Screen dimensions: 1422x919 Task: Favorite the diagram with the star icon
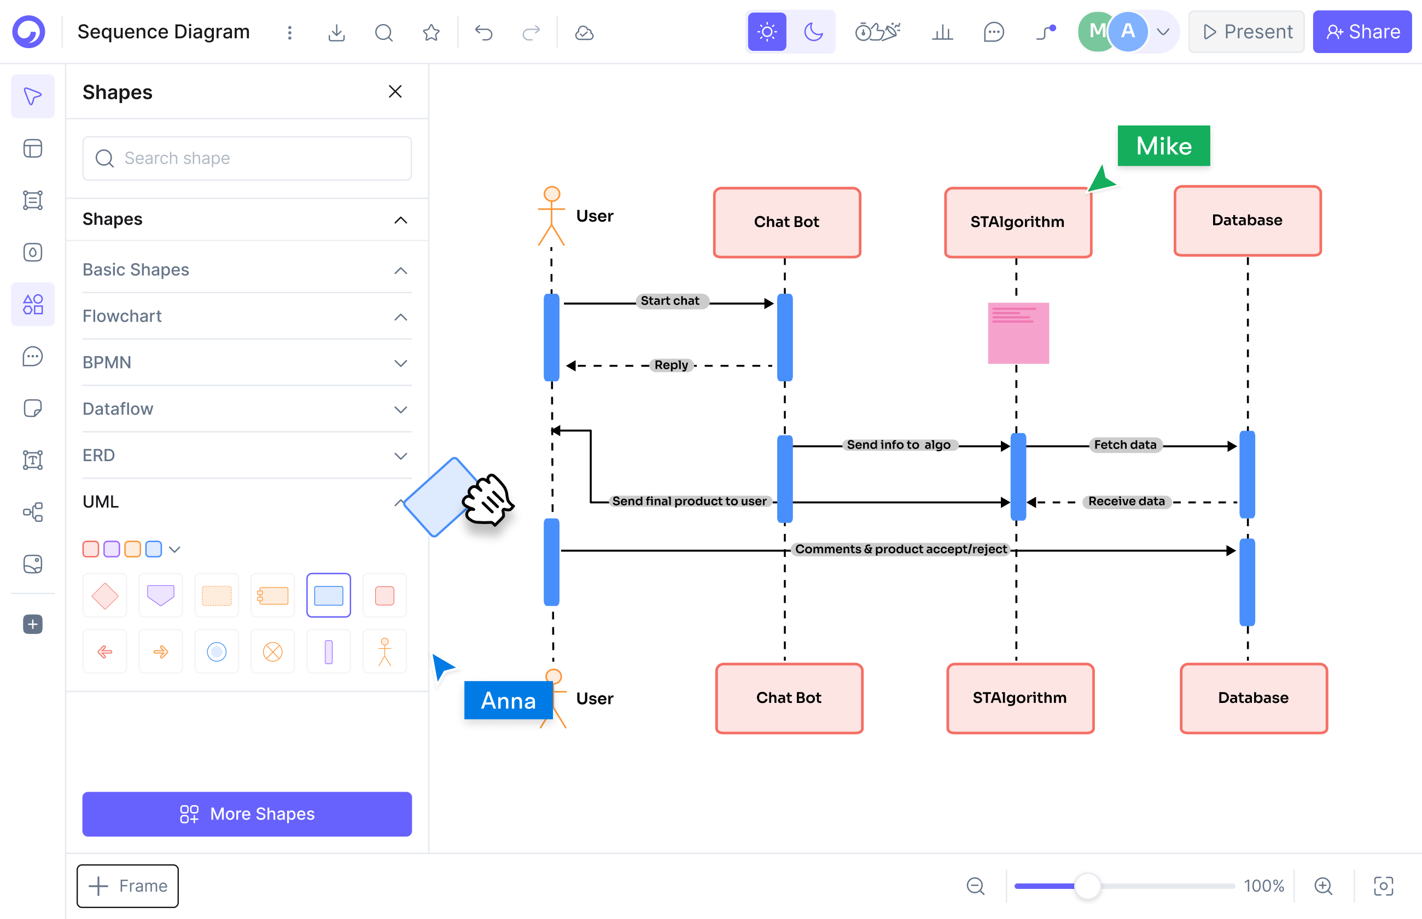point(430,32)
